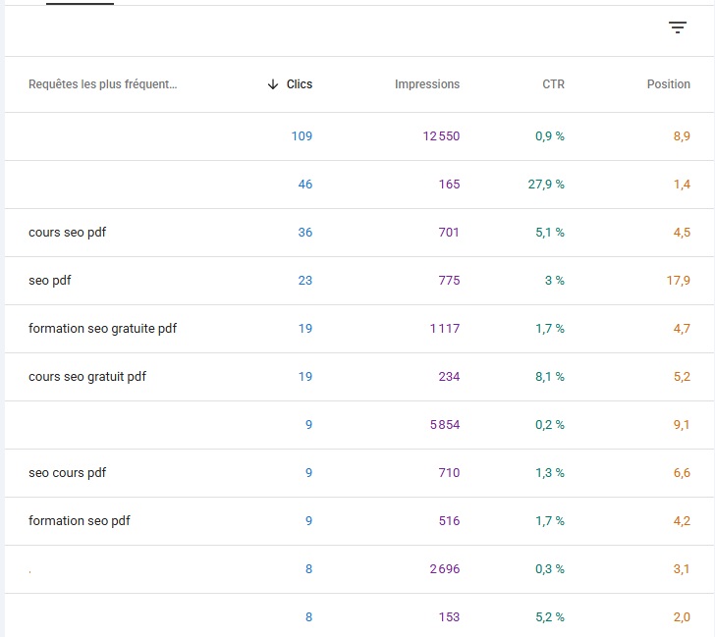Select the 'seo cours pdf' query row
The width and height of the screenshot is (715, 637).
coord(359,473)
